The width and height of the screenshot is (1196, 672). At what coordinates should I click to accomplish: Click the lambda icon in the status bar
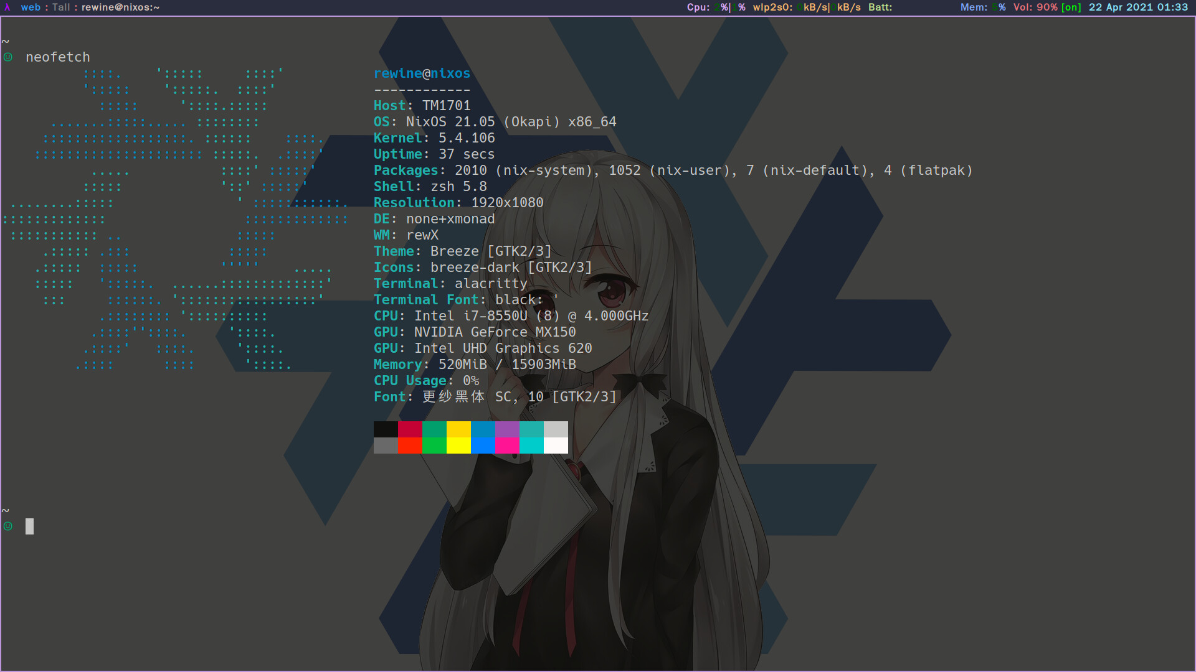click(x=7, y=7)
